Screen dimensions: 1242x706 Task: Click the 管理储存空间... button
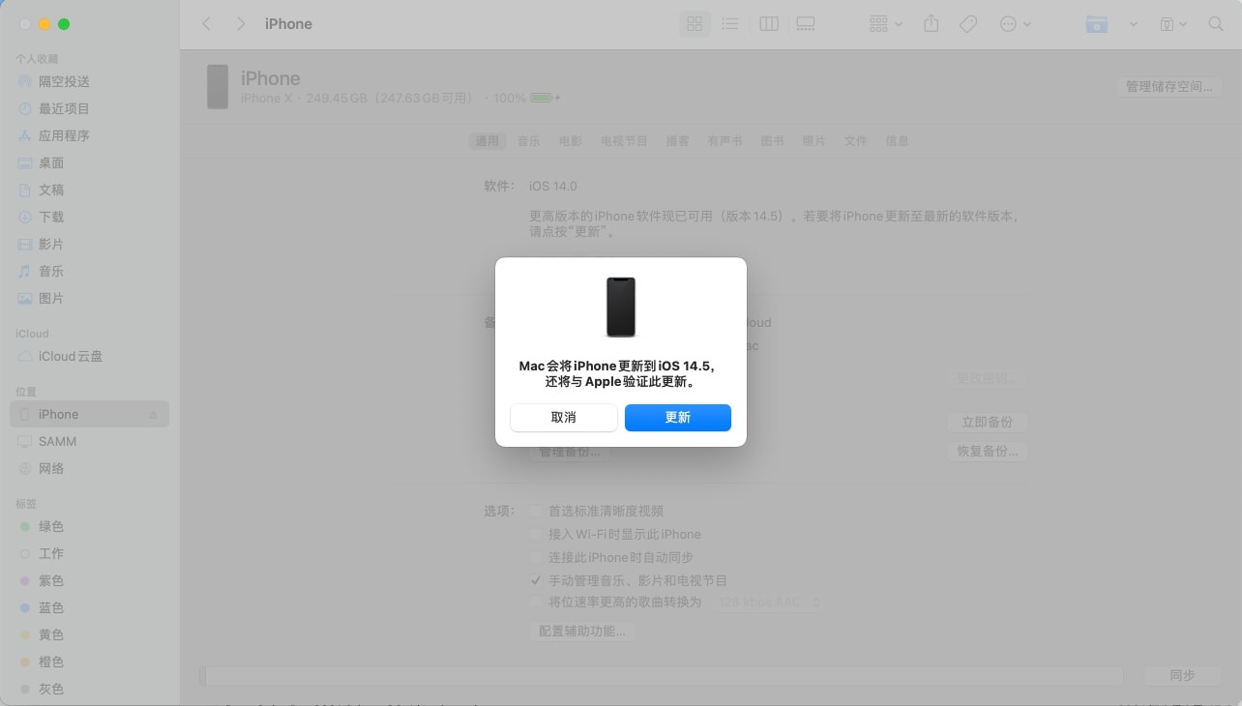click(1168, 86)
